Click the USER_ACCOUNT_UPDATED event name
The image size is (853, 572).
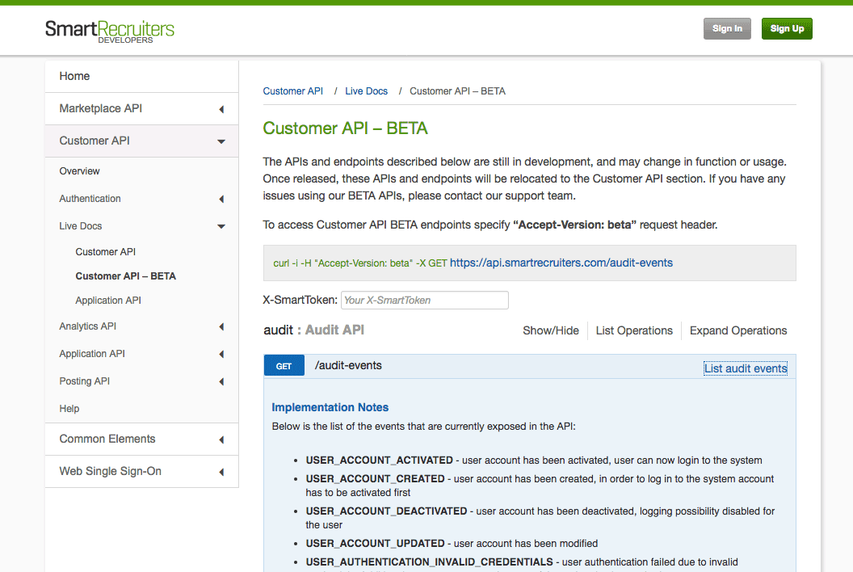coord(376,544)
